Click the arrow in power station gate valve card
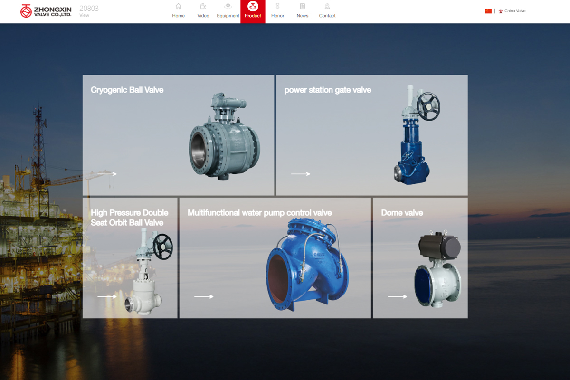 click(x=300, y=174)
